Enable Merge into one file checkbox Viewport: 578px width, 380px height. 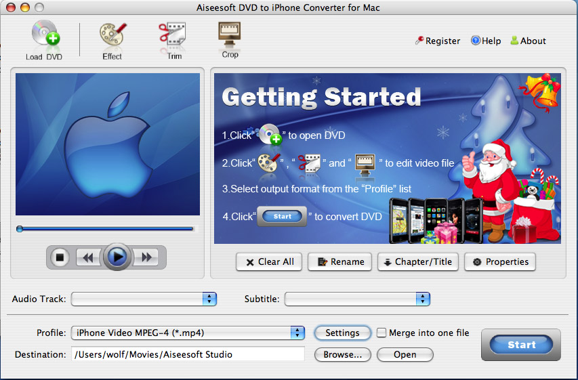381,333
